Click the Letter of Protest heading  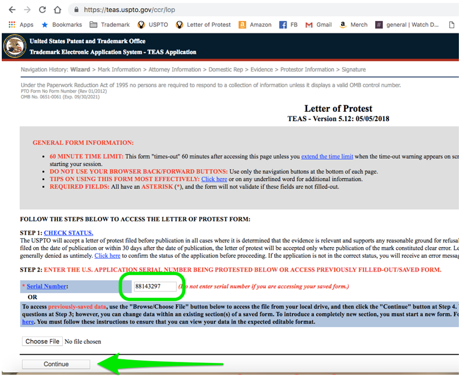coord(338,108)
